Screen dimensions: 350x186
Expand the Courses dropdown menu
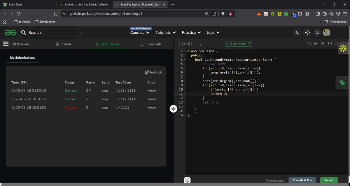tap(140, 32)
